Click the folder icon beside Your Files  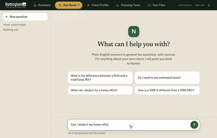click(149, 5)
